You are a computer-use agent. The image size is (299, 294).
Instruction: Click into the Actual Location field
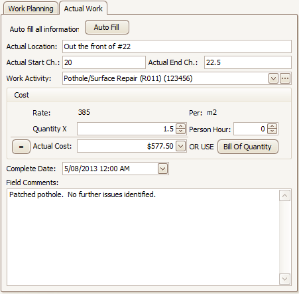tap(177, 46)
